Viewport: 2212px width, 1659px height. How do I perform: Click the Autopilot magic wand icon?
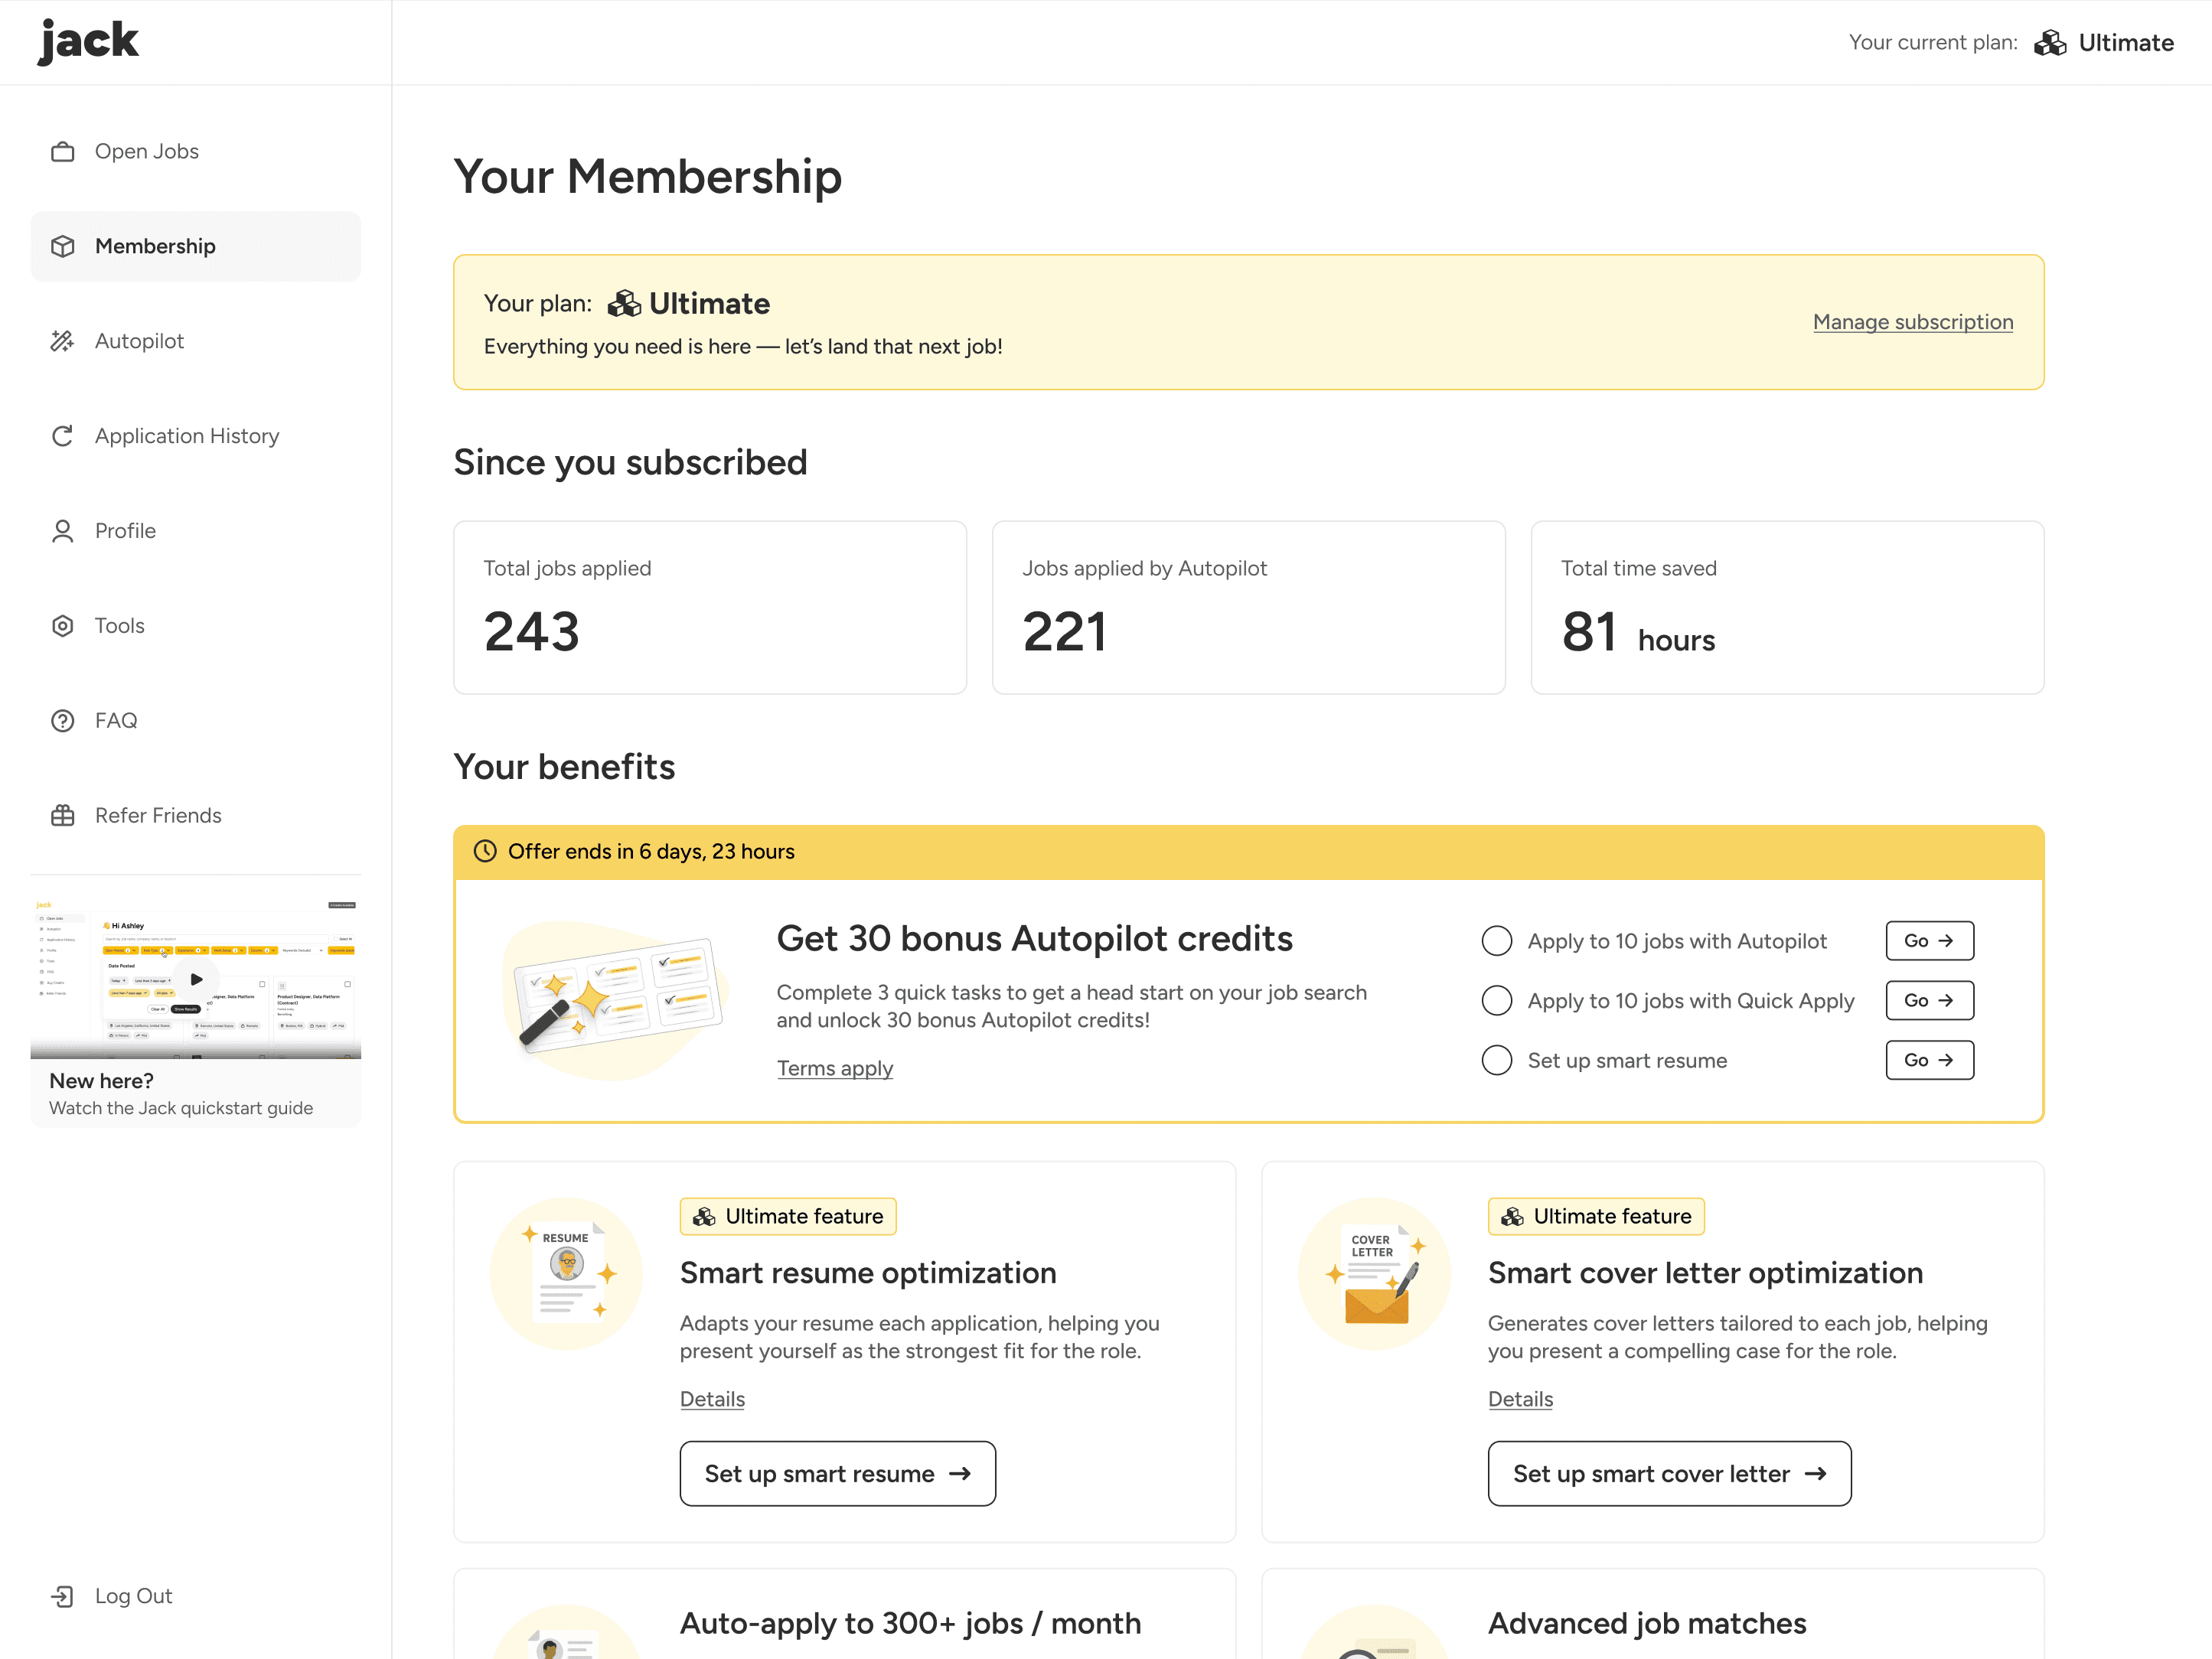pos(63,341)
